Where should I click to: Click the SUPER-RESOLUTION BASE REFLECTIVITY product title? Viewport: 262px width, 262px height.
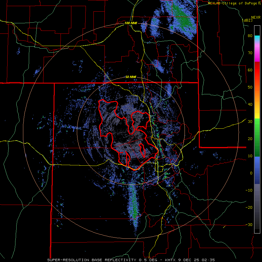(x=91, y=260)
